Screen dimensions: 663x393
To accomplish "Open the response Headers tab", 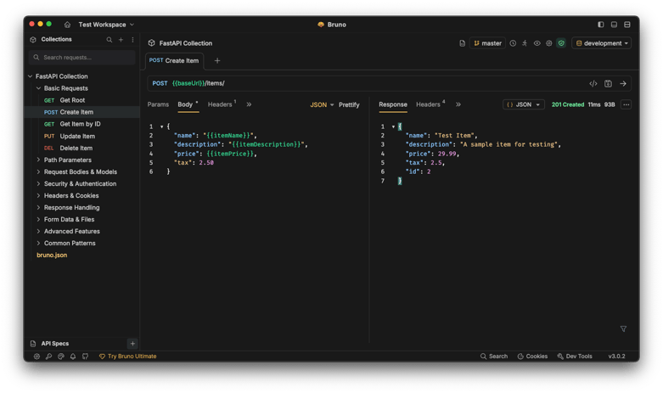I will (x=428, y=104).
